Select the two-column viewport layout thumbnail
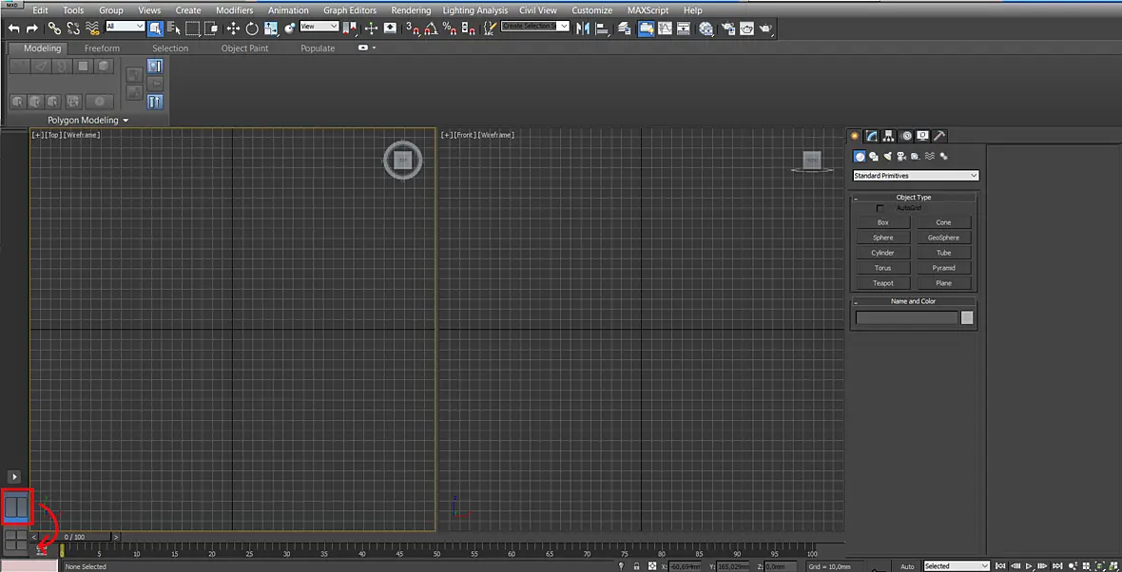Image resolution: width=1122 pixels, height=572 pixels. point(16,507)
